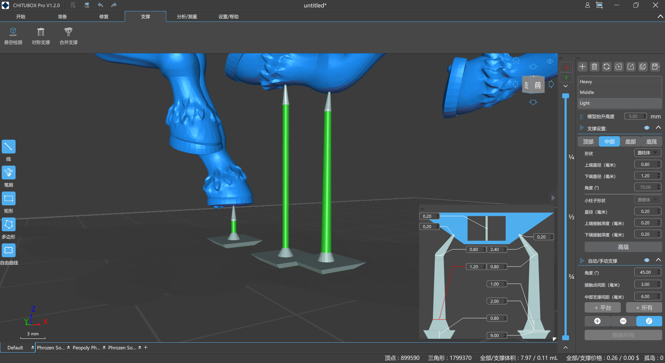The image size is (665, 363).
Task: Click the home view icon above the view cube
Action: [x=516, y=60]
